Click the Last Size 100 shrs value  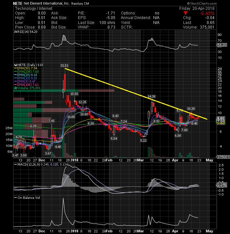[107, 23]
